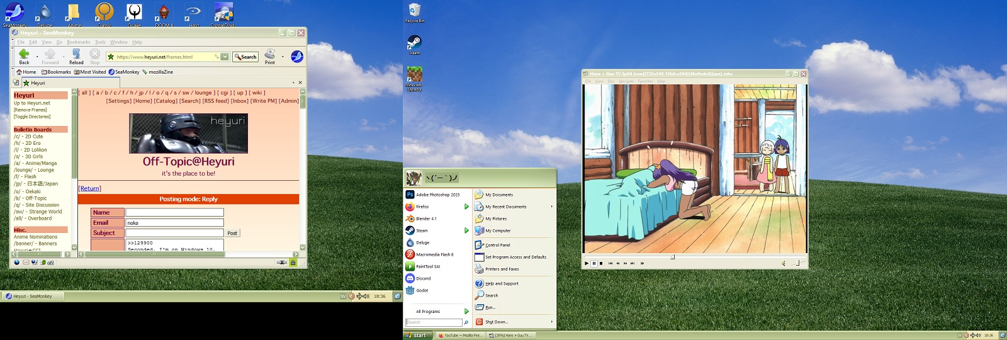
Task: Click the Print icon in SeaMonkey toolbar
Action: (270, 56)
